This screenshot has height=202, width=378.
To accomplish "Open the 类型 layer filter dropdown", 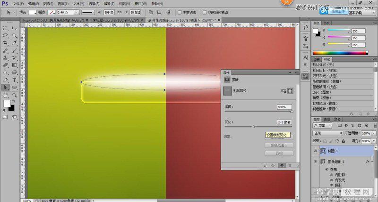I will tap(322, 125).
